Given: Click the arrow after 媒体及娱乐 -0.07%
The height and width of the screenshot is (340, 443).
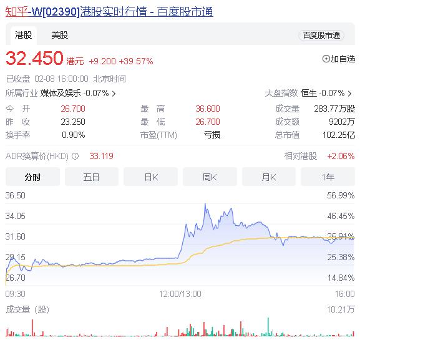Looking at the screenshot, I should pyautogui.click(x=114, y=94).
